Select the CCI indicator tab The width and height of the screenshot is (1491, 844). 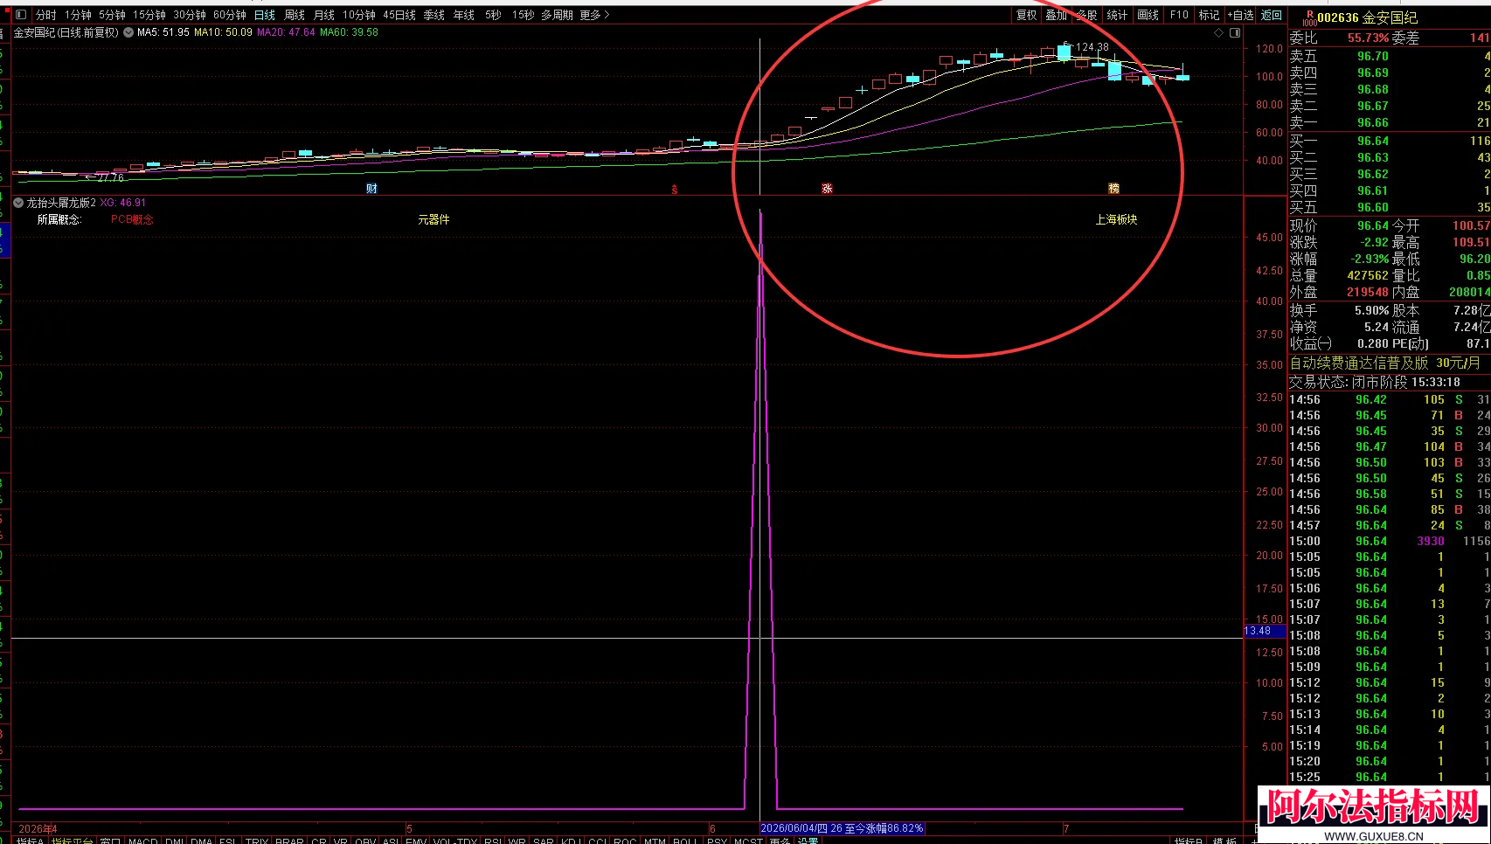598,841
